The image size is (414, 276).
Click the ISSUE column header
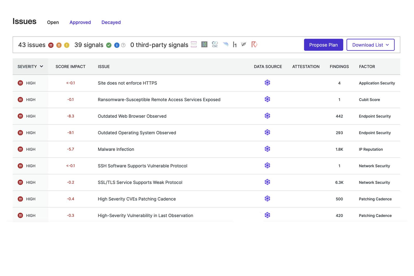[x=104, y=66]
